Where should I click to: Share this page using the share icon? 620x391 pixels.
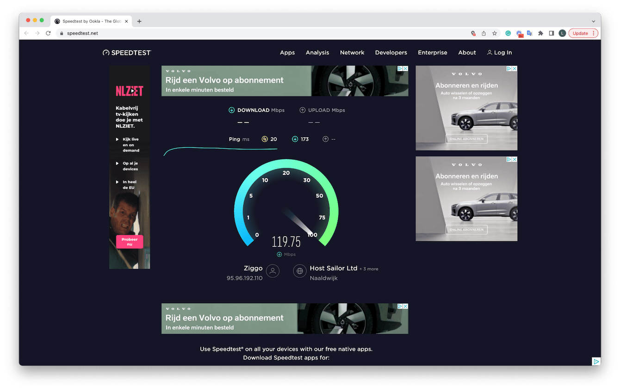(484, 33)
